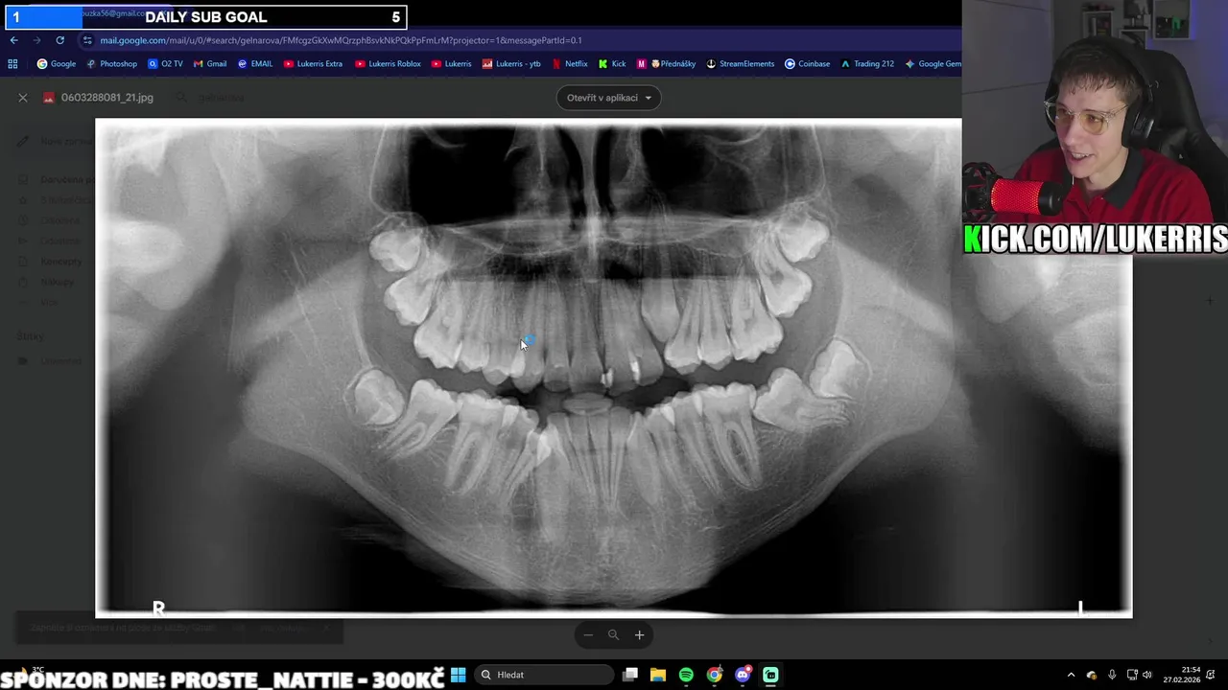
Task: Open the Google Gemini bookmark
Action: click(933, 64)
